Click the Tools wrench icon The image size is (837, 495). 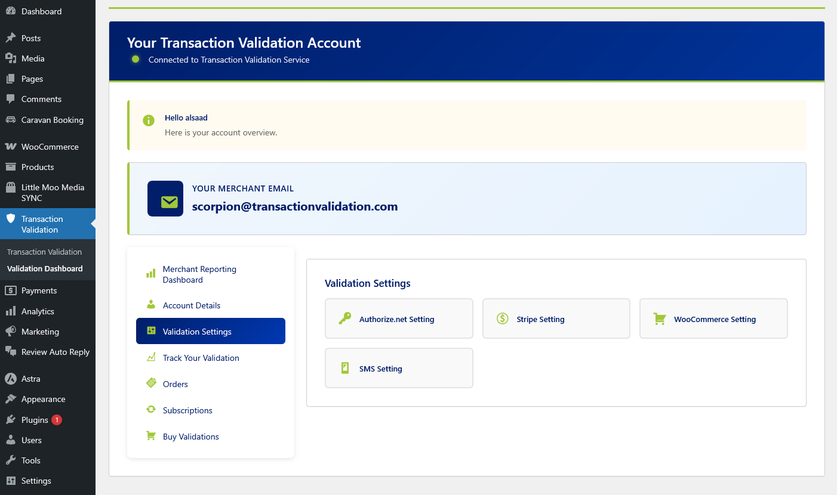point(11,460)
